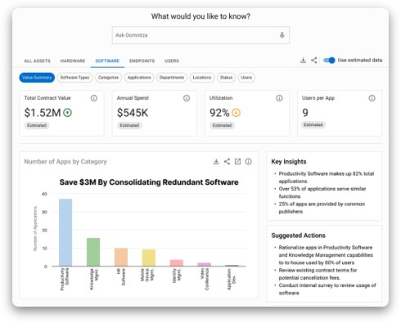Download the Number of Apps by Category chart

coord(216,162)
